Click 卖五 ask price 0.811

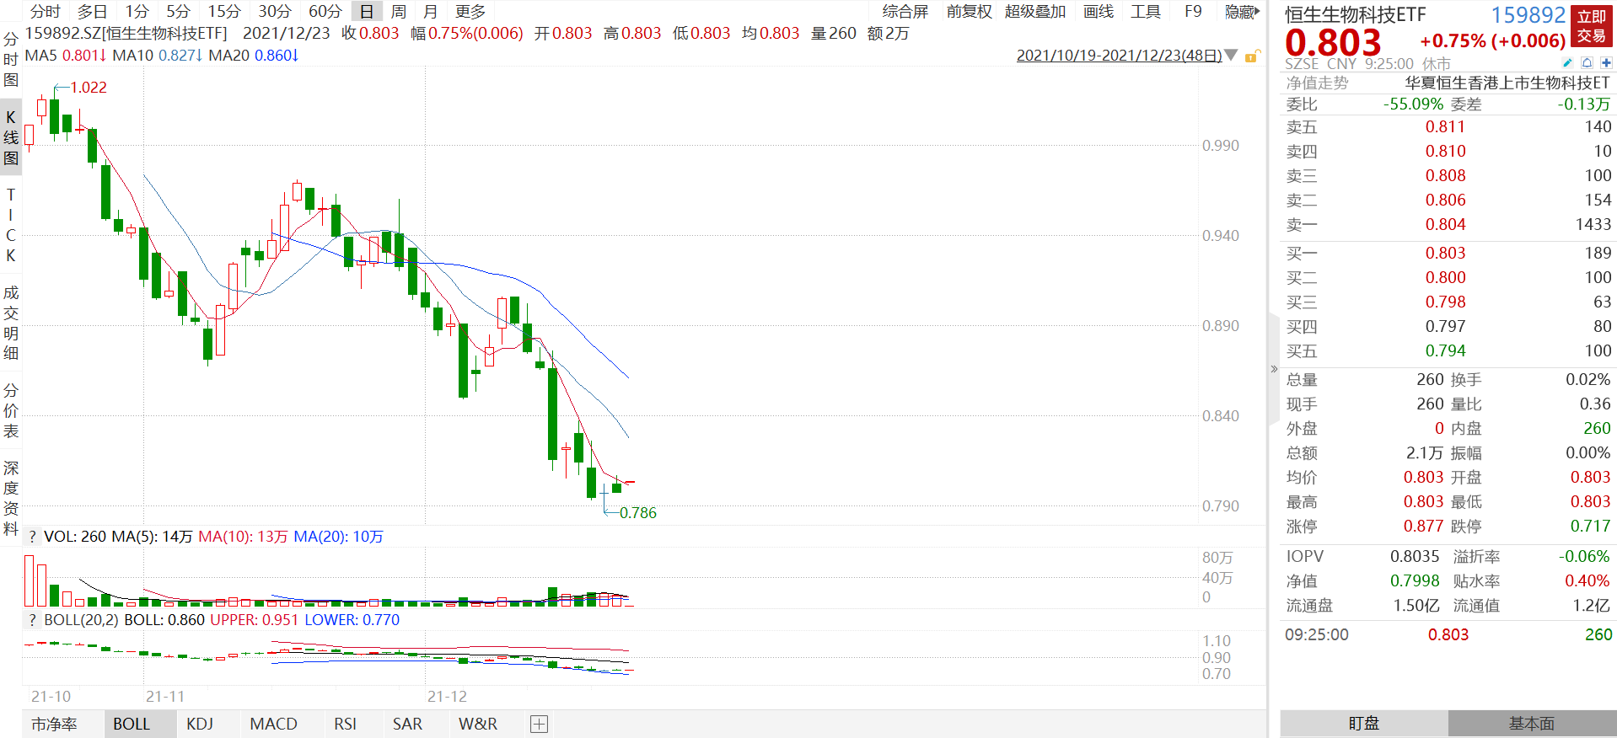(1445, 126)
